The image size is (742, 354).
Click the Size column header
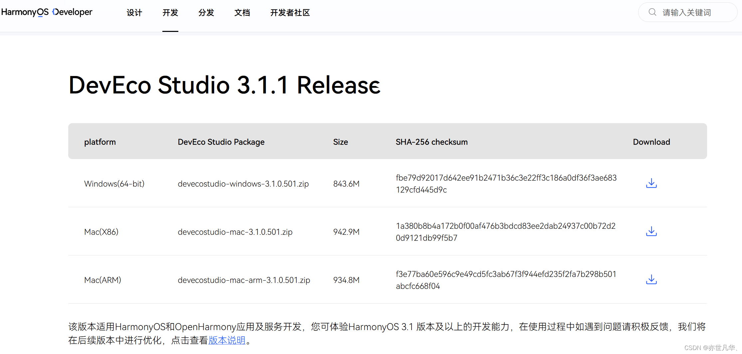(x=340, y=142)
